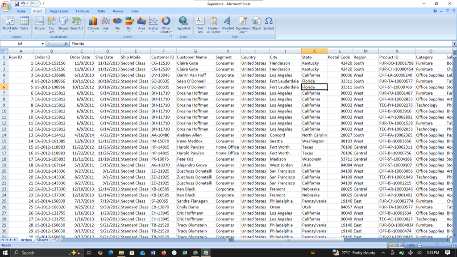Open the Data tab
Viewport: 457px width, 257px height.
tap(101, 11)
